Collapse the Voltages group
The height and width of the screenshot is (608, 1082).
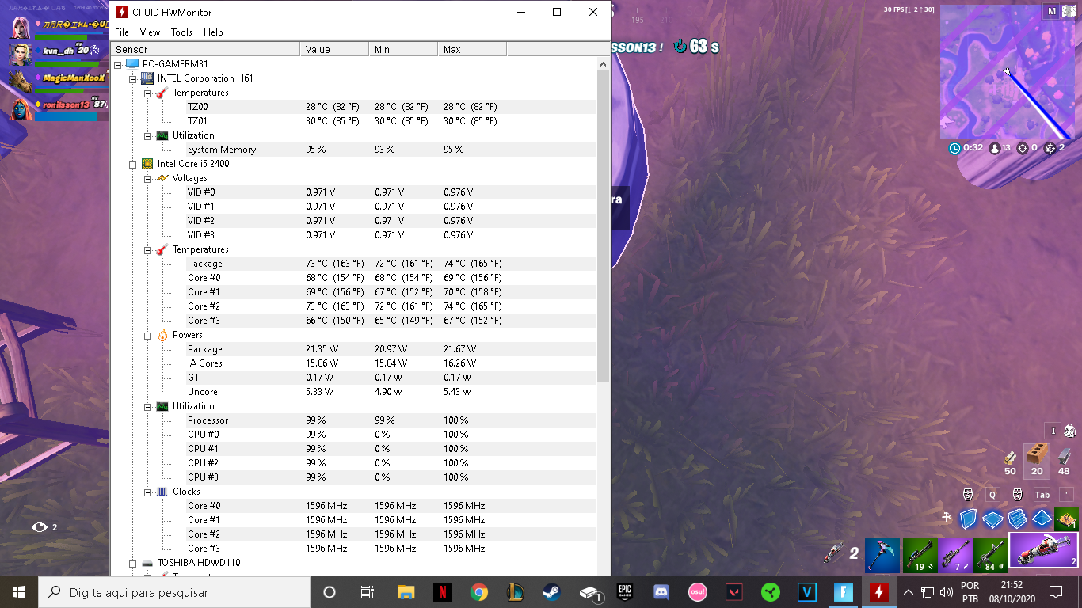pos(148,178)
